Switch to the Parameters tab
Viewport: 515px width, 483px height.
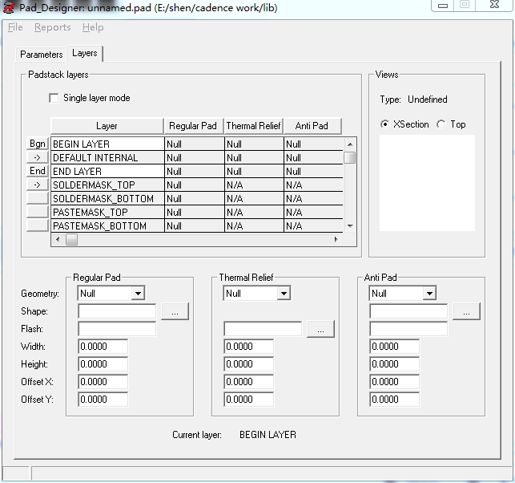42,55
